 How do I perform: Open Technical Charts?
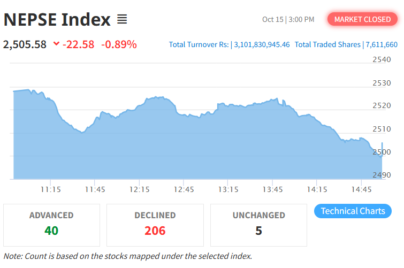353,211
